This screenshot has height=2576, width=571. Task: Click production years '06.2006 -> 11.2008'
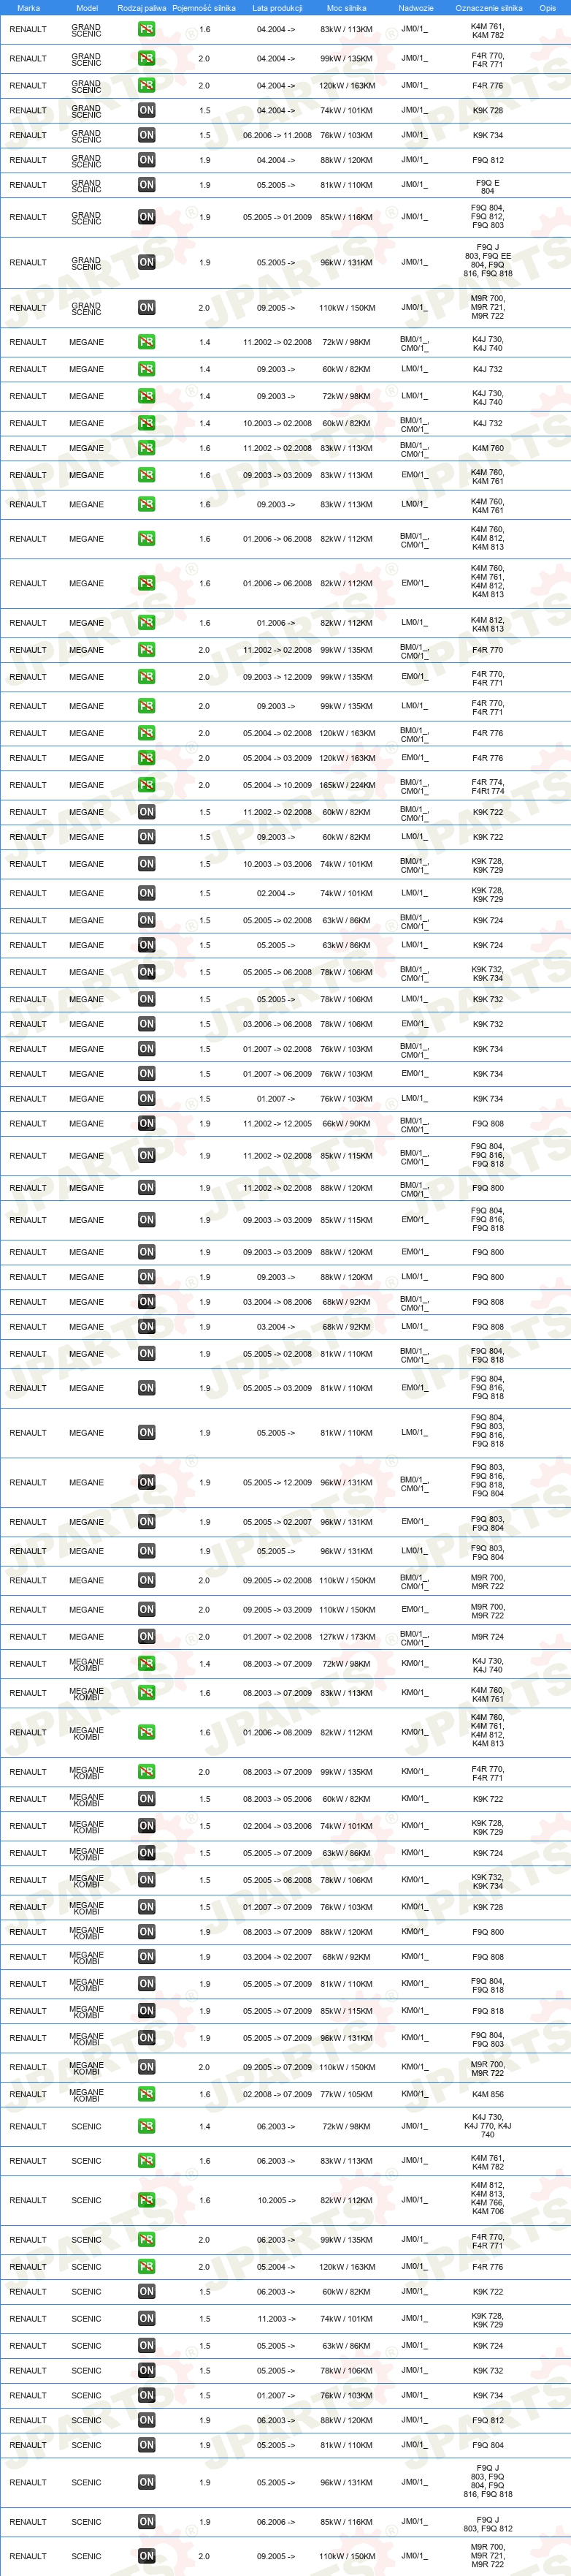[277, 135]
